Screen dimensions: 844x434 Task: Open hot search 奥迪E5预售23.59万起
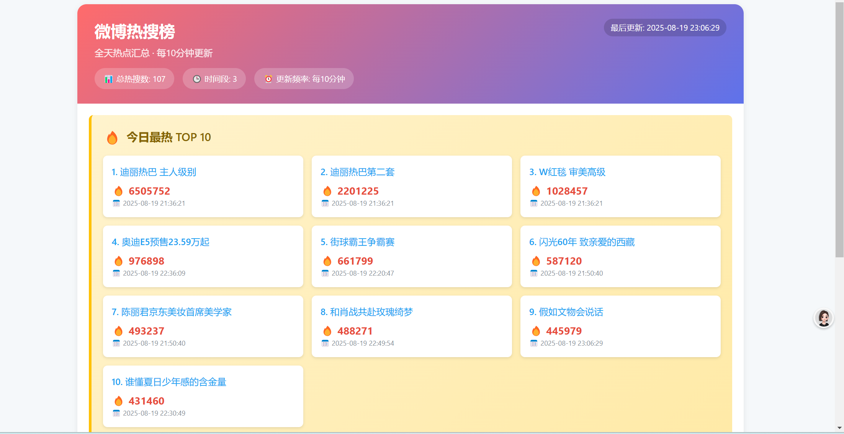tap(160, 242)
